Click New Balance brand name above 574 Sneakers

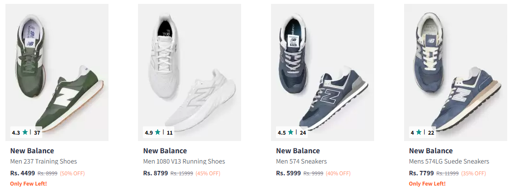298,151
